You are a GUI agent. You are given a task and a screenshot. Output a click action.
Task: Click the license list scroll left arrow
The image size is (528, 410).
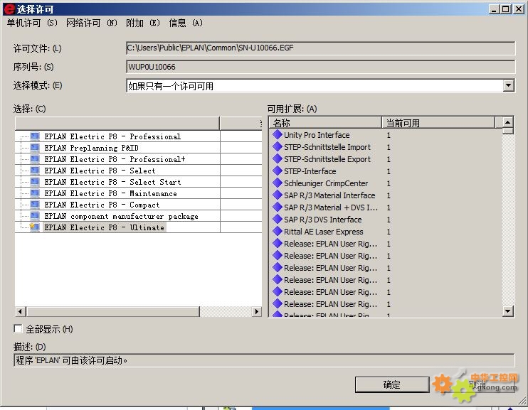pos(21,311)
